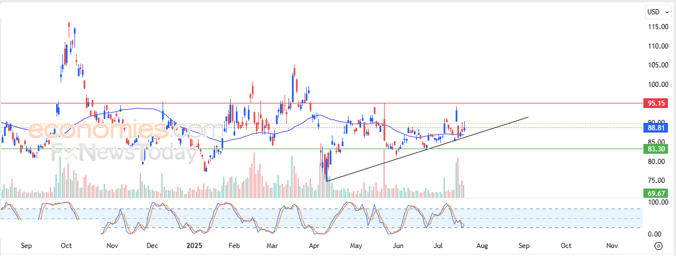This screenshot has width=676, height=256.
Task: Select the 83.30 green price label
Action: (655, 149)
